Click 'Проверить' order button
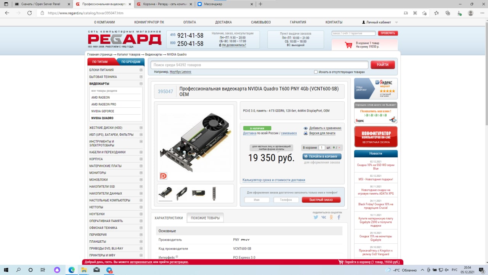This screenshot has width=488, height=275. tap(388, 34)
